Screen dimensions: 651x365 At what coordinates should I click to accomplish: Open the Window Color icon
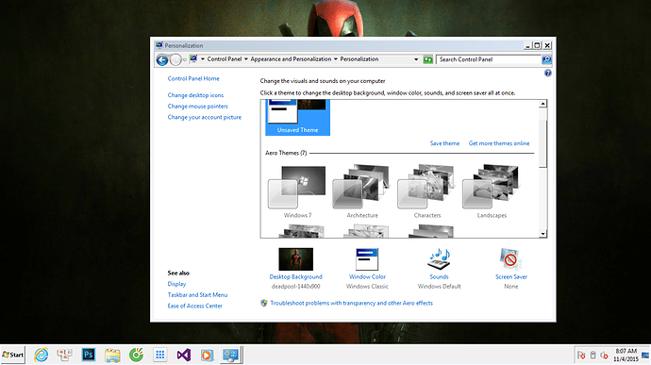367,259
